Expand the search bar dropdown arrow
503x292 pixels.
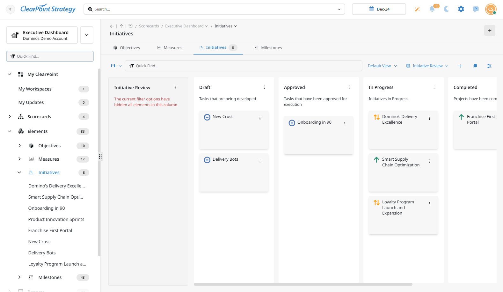coord(339,9)
